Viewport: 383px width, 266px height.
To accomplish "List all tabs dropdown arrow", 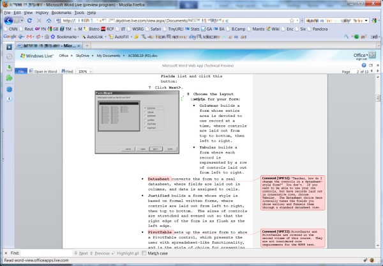I will coord(379,45).
